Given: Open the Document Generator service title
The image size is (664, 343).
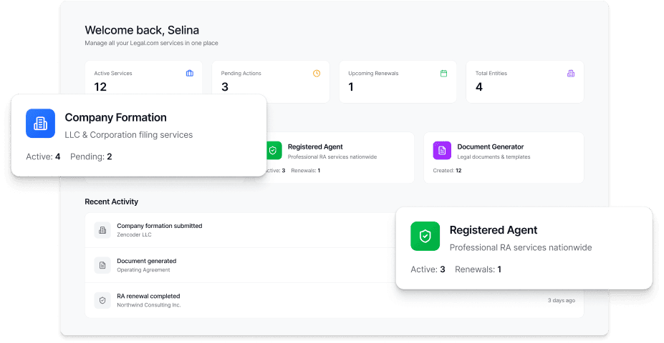Looking at the screenshot, I should tap(490, 146).
